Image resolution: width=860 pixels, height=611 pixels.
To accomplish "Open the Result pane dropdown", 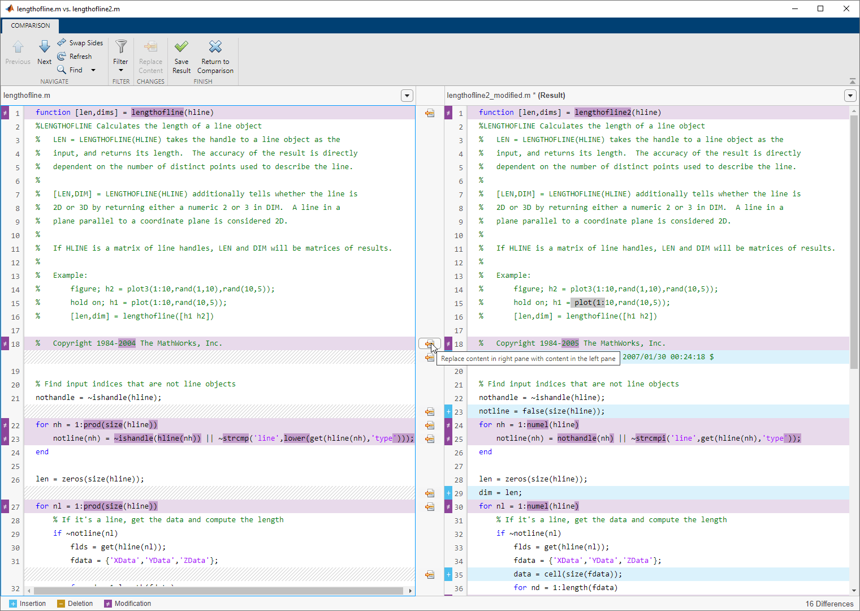I will pos(850,96).
